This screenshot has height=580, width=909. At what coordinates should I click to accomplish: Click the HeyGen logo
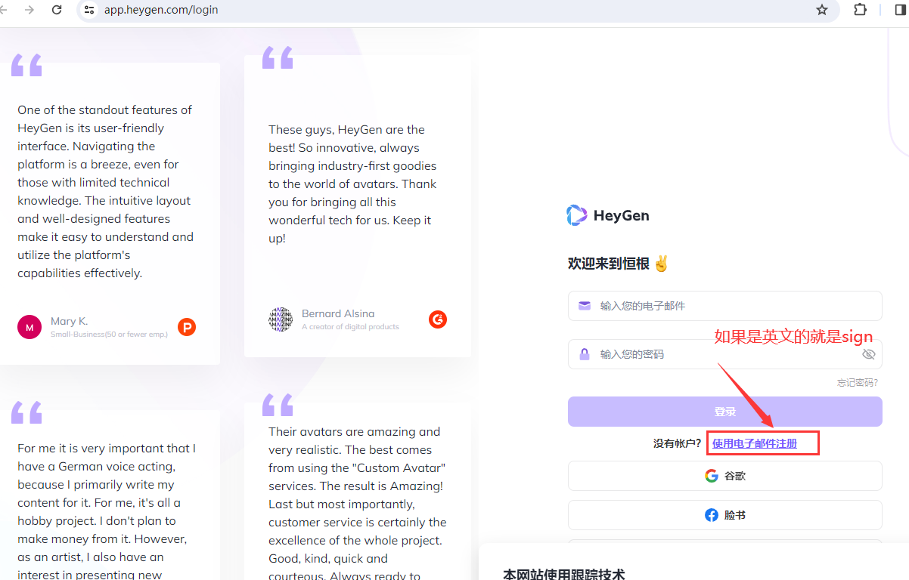[608, 215]
